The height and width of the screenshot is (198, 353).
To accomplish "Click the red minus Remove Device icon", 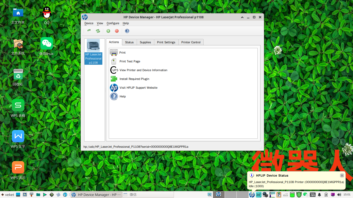I will click(x=117, y=31).
